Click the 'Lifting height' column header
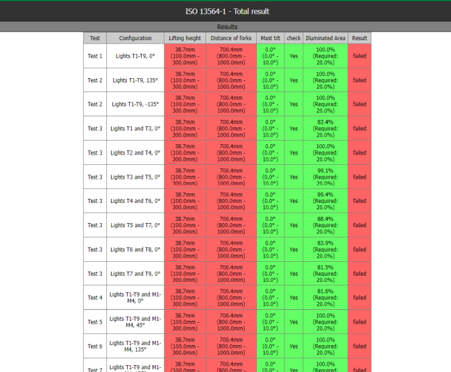 (x=185, y=38)
